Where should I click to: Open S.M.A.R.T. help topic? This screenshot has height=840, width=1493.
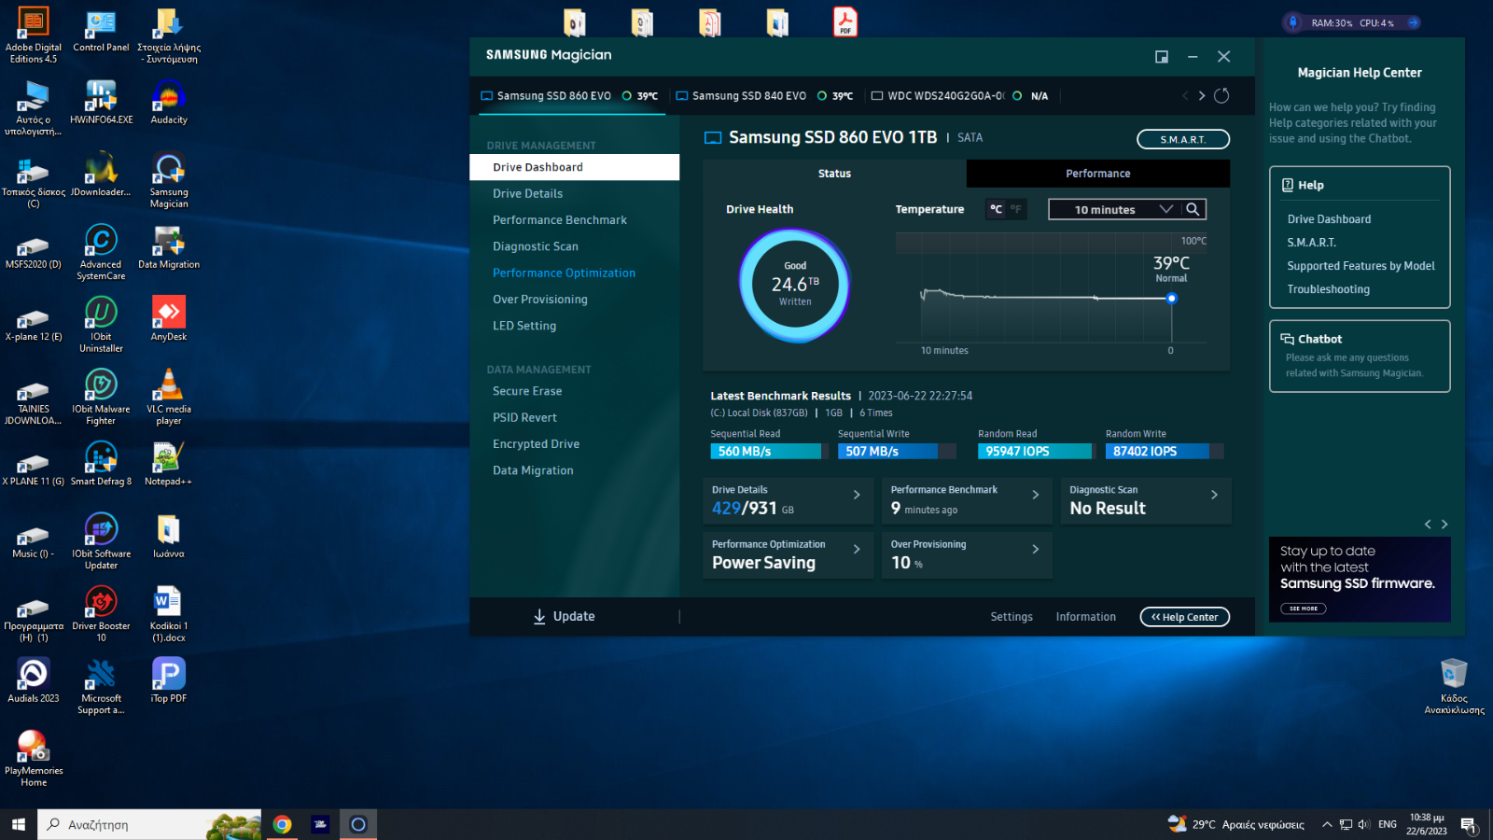pyautogui.click(x=1311, y=243)
